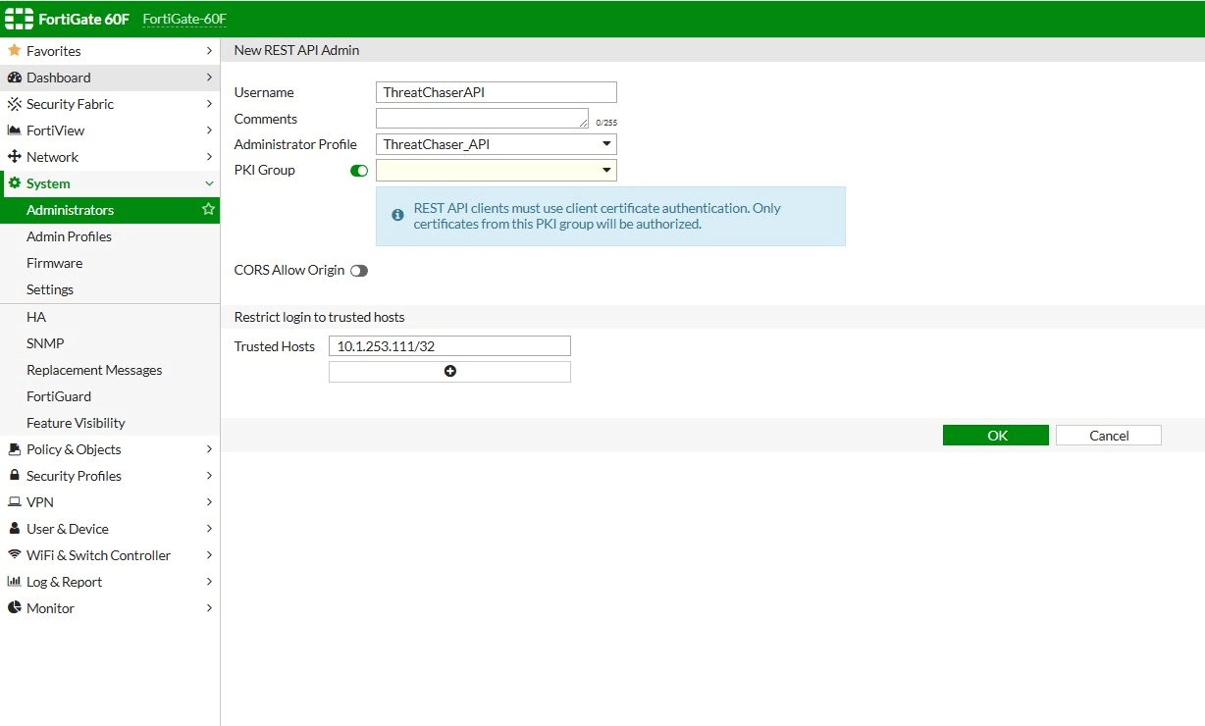Collapse the System menu section
The image size is (1205, 726).
coord(208,183)
